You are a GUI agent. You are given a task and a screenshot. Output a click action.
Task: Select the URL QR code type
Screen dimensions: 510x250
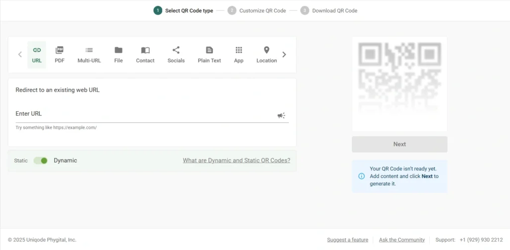click(x=37, y=55)
